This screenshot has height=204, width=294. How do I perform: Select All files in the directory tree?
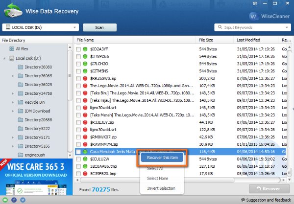point(22,48)
